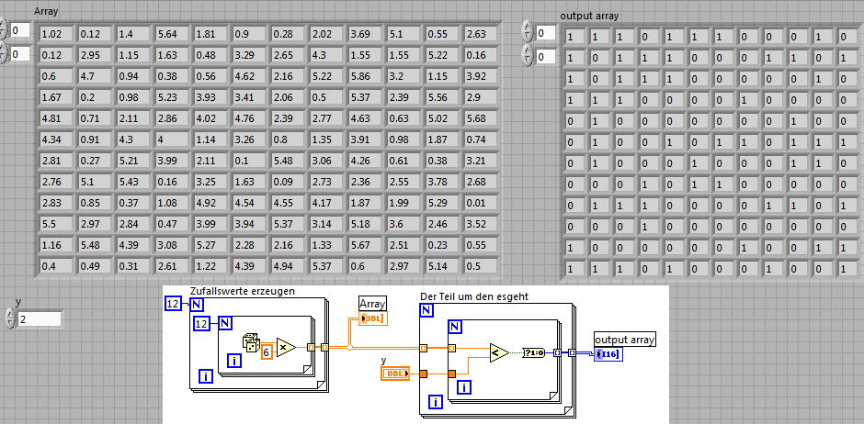Click the y label above the front panel control
The width and height of the screenshot is (864, 424).
click(x=18, y=302)
